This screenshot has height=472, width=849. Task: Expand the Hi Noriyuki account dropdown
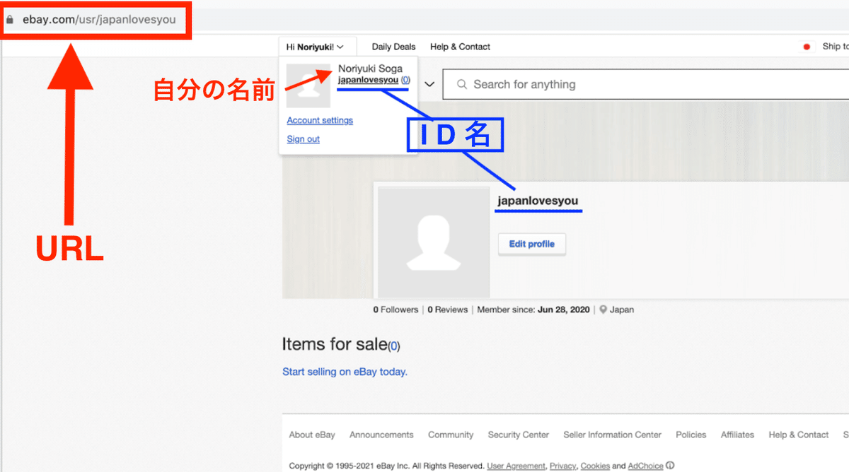[x=315, y=47]
